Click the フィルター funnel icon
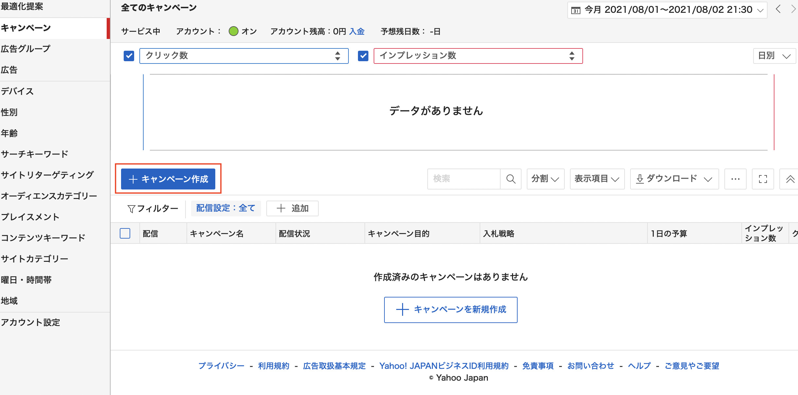Image resolution: width=798 pixels, height=395 pixels. [x=131, y=209]
